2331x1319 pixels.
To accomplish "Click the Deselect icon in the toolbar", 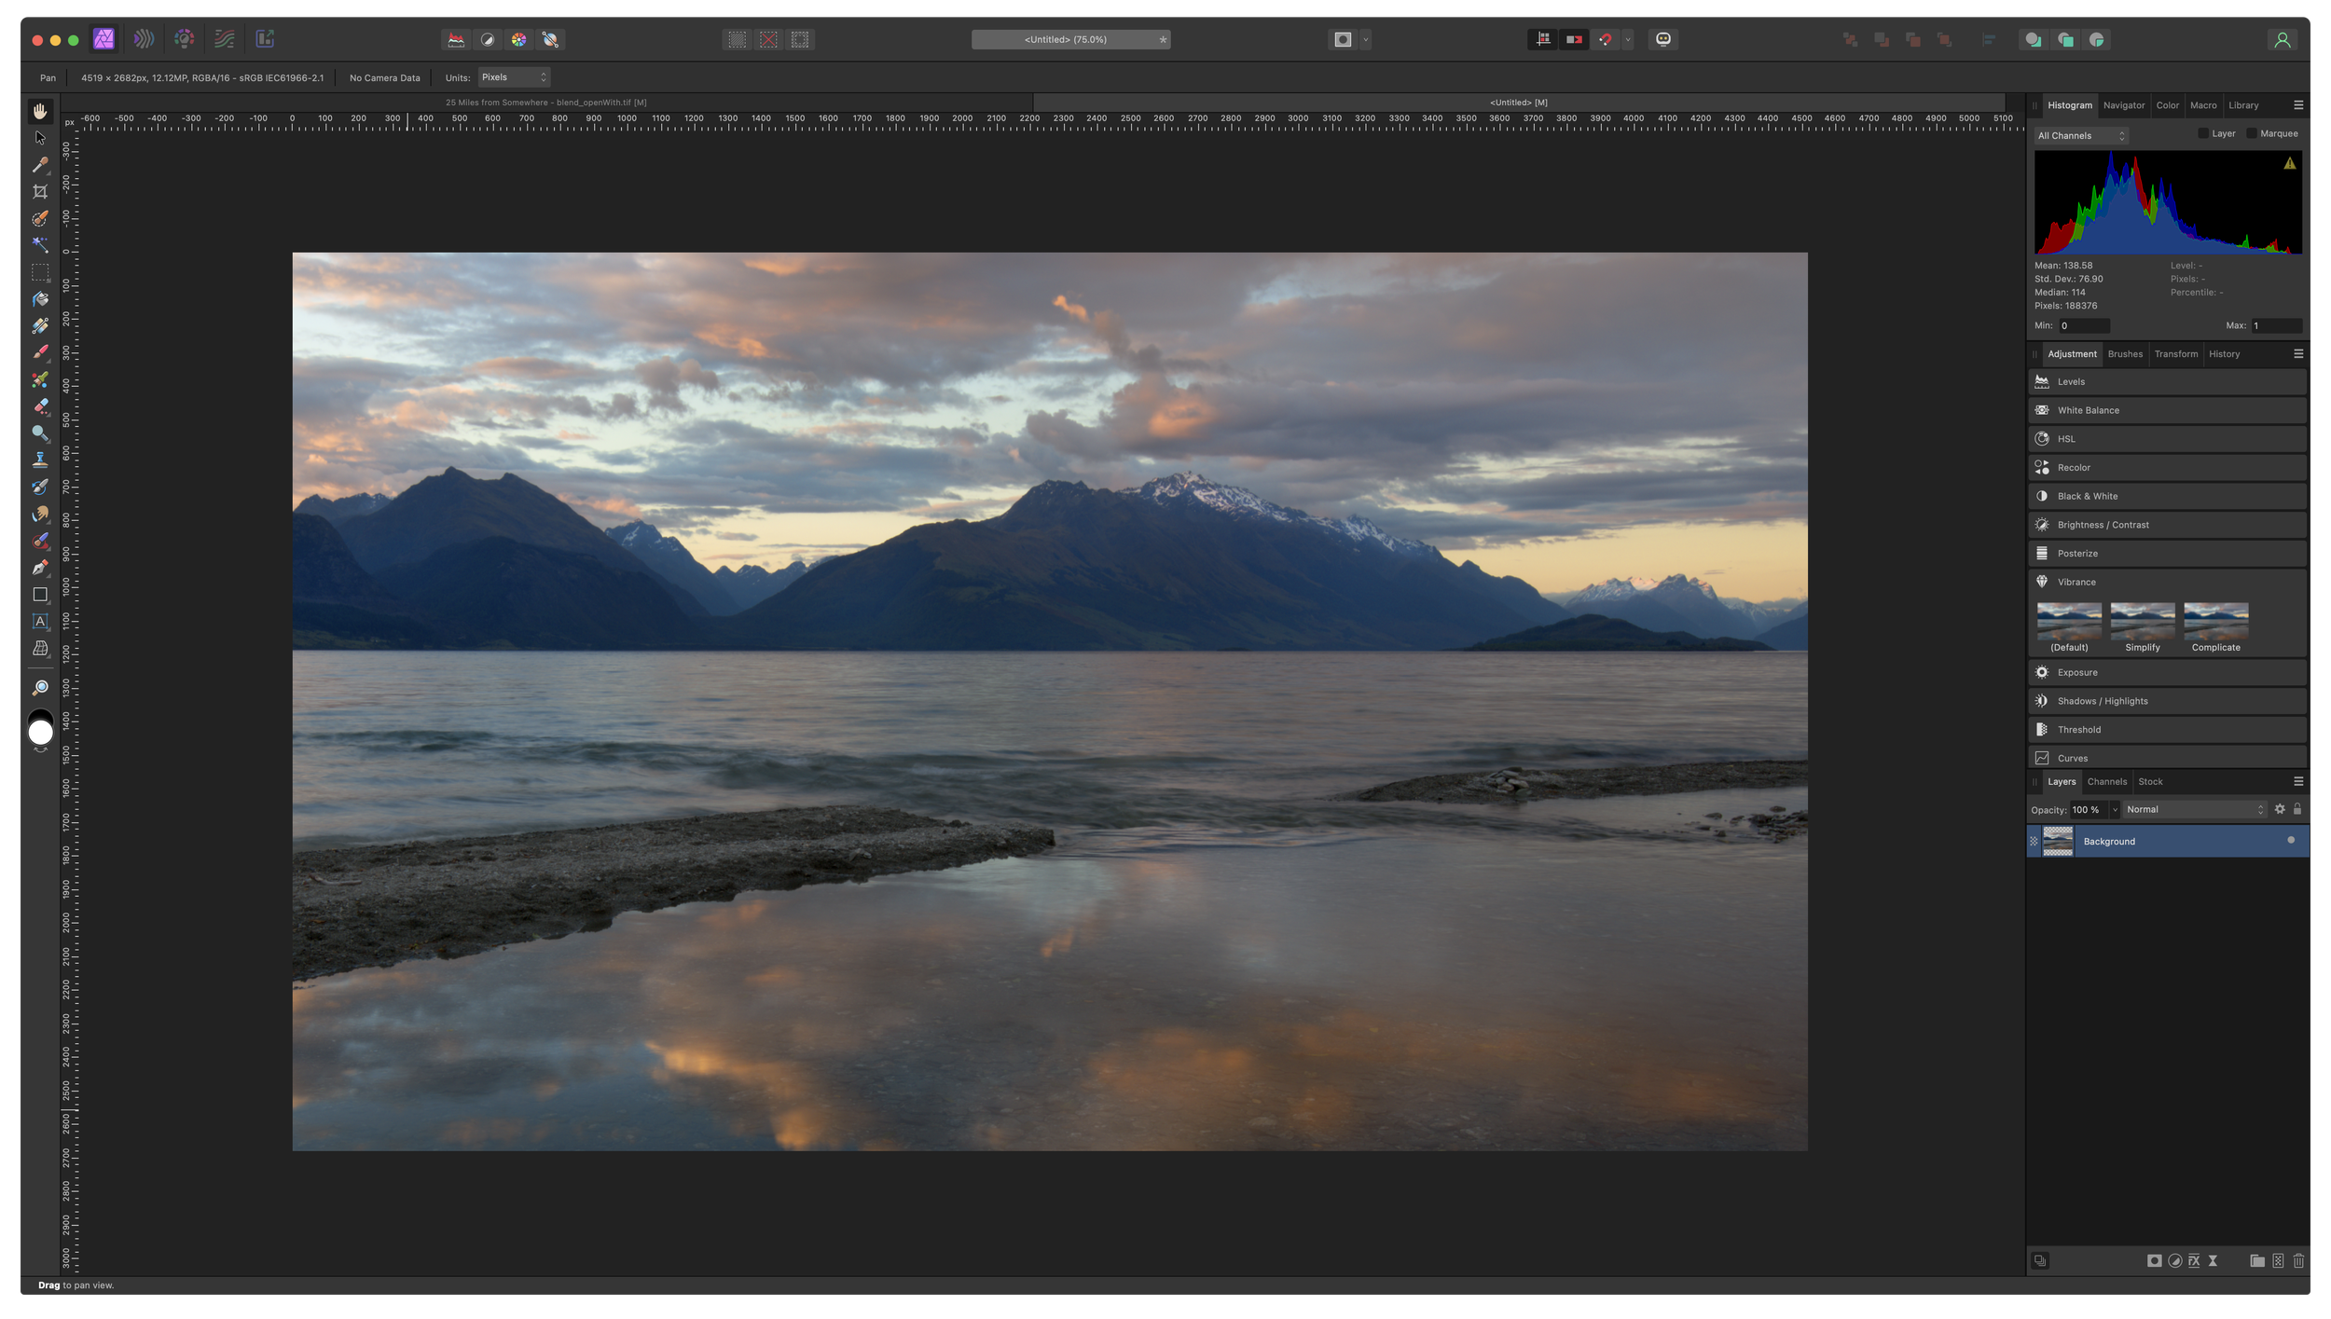I will [x=768, y=39].
